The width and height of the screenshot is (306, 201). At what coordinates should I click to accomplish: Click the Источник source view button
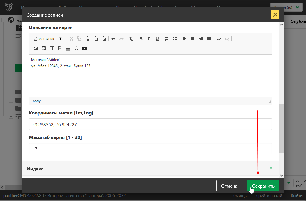[44, 39]
